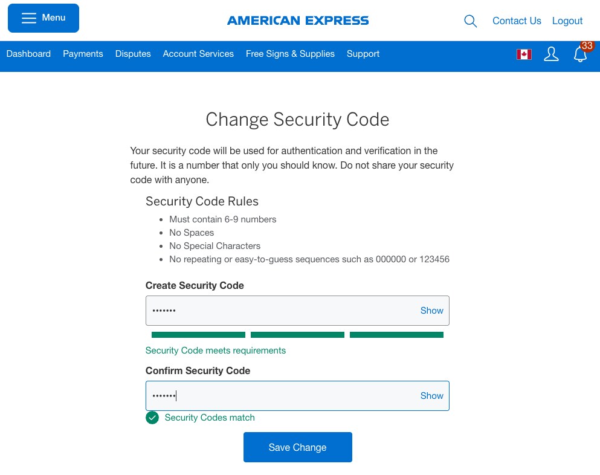Switch to the Disputes section
Viewport: 600px width, 475px height.
[x=133, y=54]
